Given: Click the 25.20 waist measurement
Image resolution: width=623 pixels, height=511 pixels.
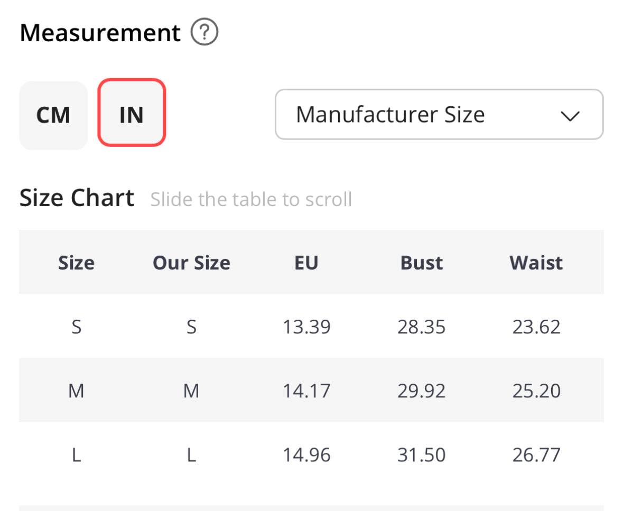Looking at the screenshot, I should [536, 391].
